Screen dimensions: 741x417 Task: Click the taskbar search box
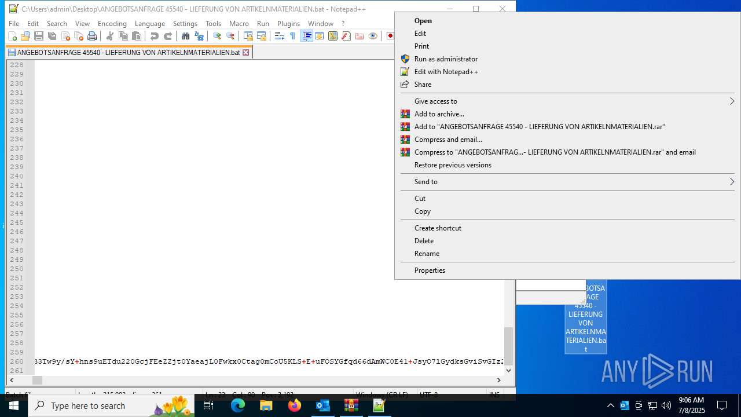click(x=111, y=405)
